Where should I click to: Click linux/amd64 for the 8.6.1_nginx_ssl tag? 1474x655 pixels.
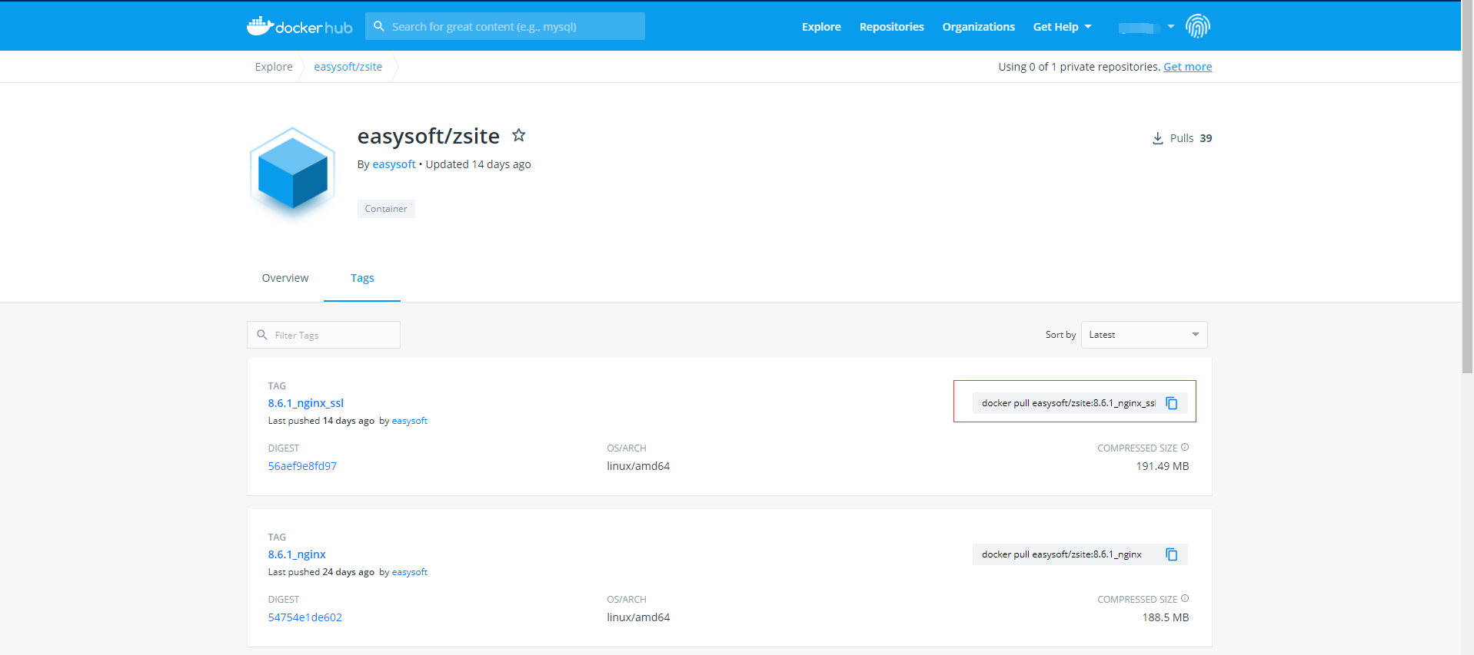[638, 466]
